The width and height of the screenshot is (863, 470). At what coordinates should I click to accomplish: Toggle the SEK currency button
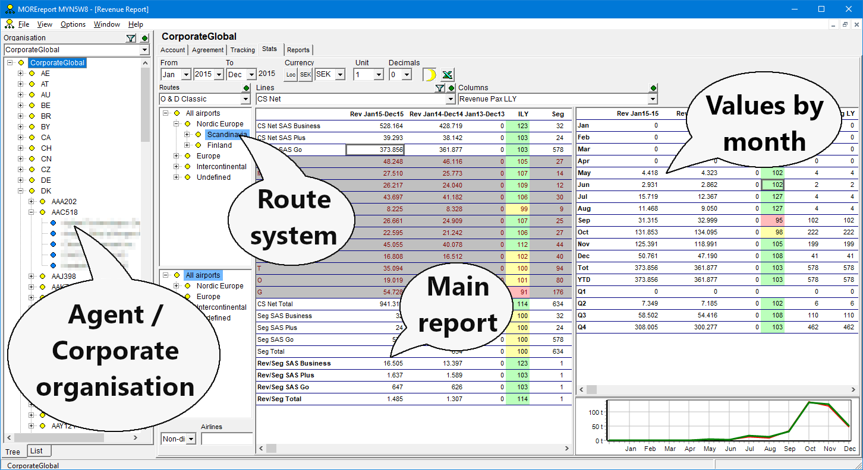[x=305, y=75]
